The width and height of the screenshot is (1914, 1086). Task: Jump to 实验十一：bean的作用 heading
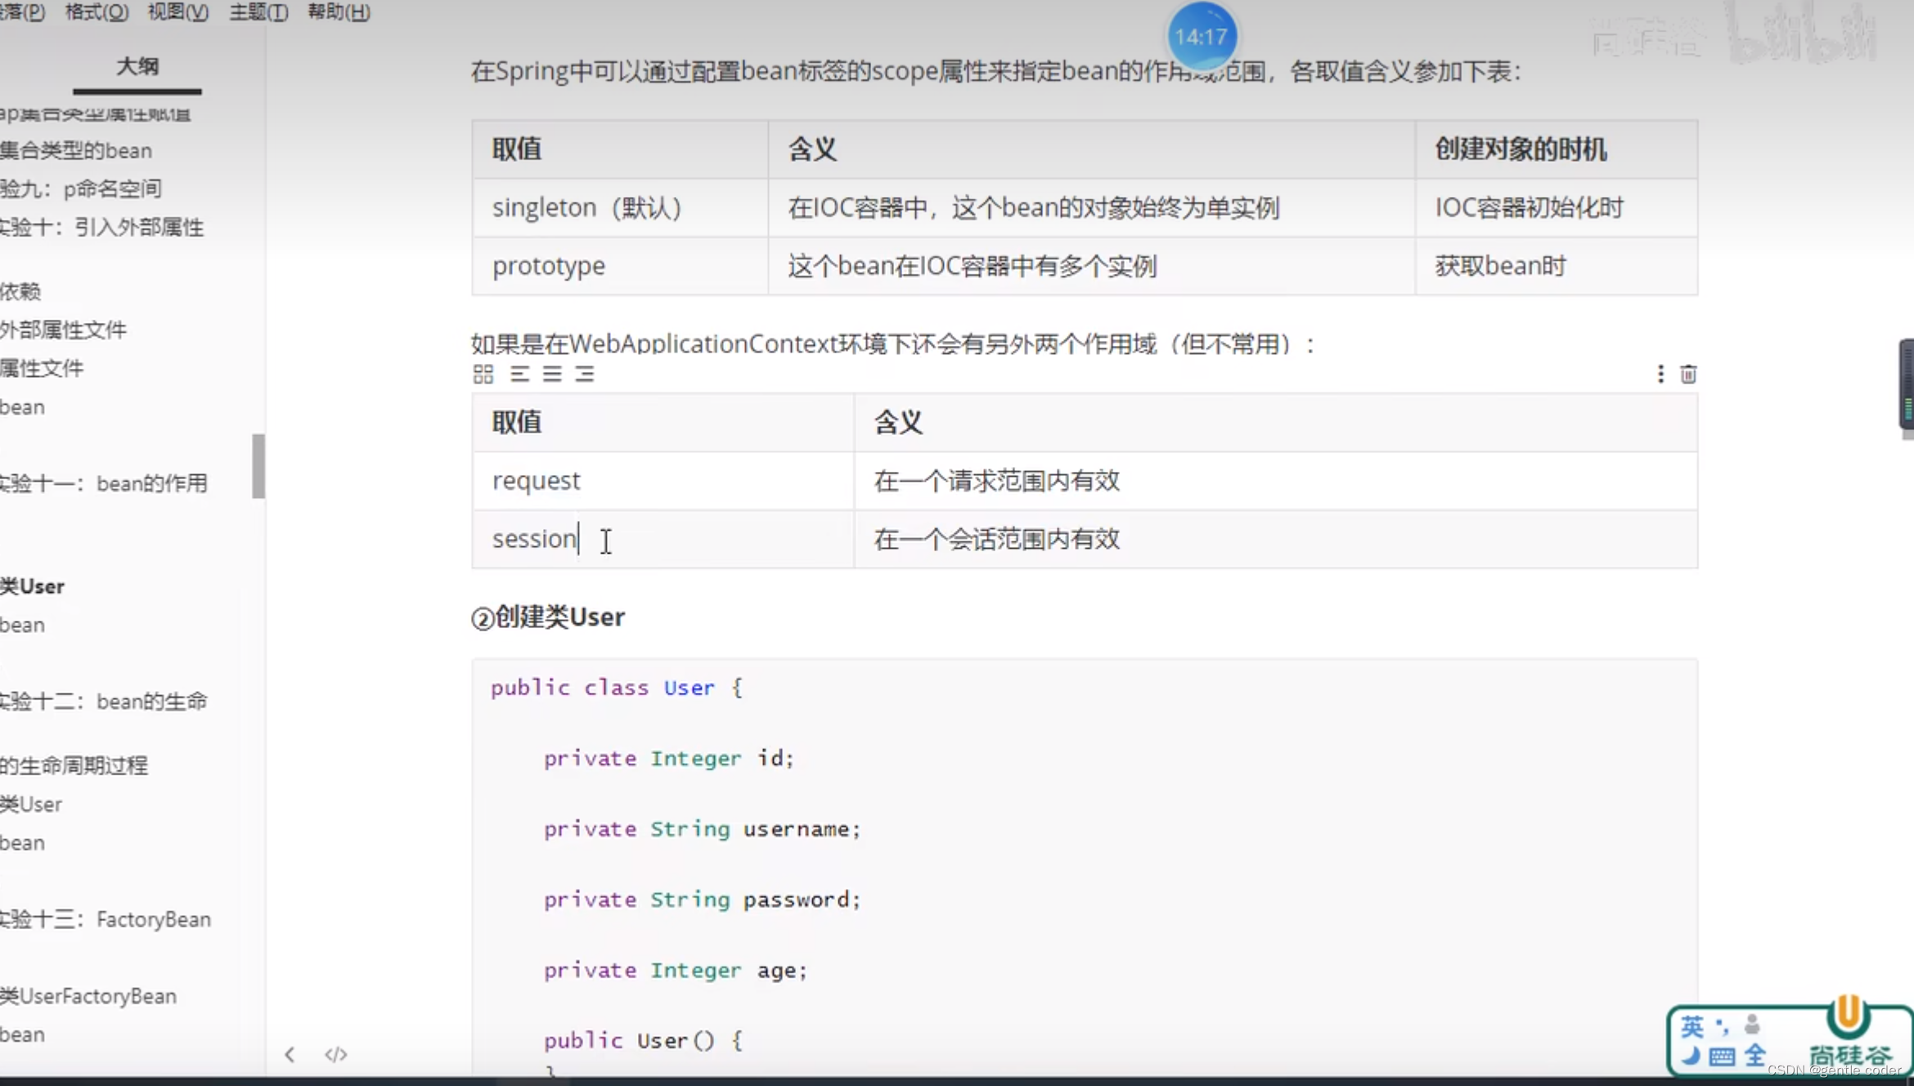pyautogui.click(x=105, y=482)
